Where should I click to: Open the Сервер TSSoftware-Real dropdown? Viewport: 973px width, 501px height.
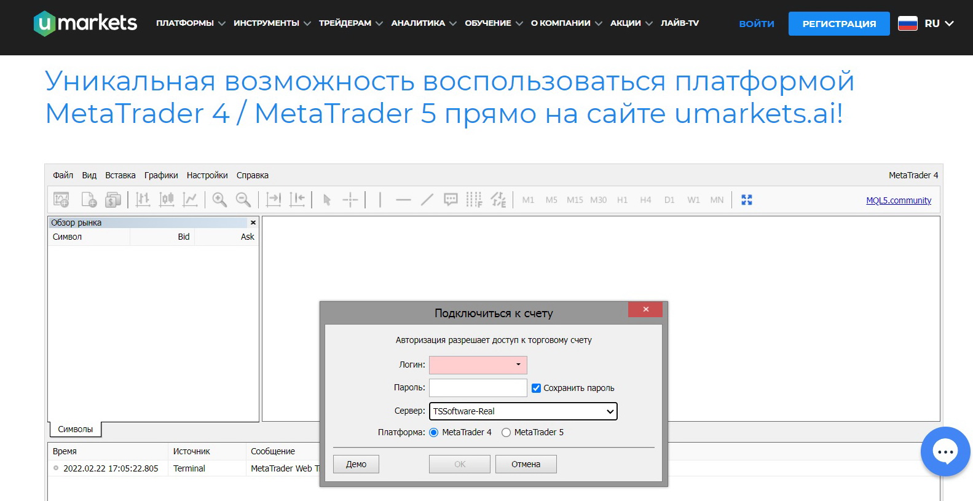point(523,411)
